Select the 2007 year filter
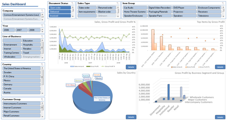 tap(22, 30)
